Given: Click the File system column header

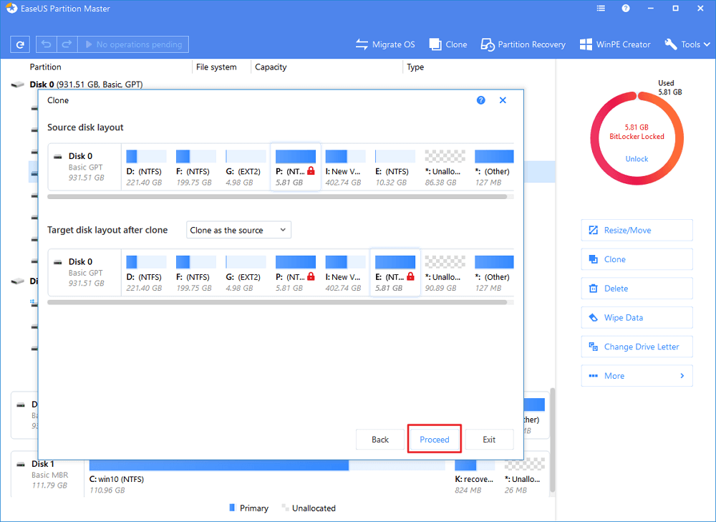Looking at the screenshot, I should pos(216,67).
